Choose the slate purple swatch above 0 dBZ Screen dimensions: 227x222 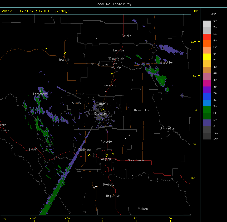(x=207, y=123)
